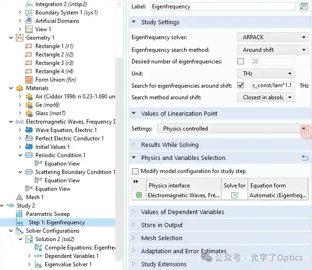
Task: Click the Mesh 1 triangle icon
Action: [20, 197]
